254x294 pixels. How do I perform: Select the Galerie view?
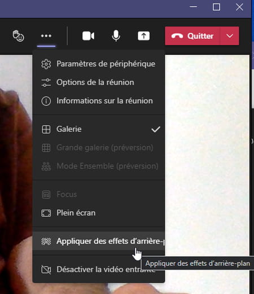coord(99,129)
